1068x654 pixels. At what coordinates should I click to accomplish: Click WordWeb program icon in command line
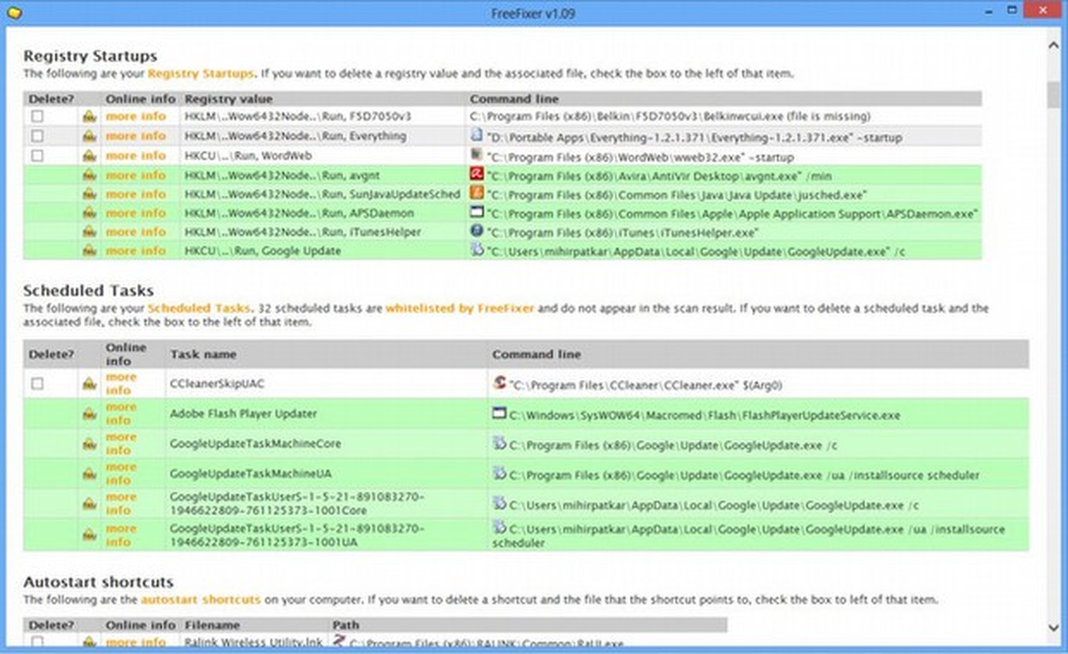477,155
